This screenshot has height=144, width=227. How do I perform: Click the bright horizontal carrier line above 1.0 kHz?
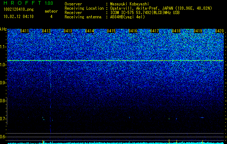tap(115, 60)
